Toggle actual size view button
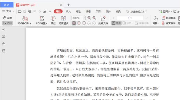The image size is (180, 100). [x=74, y=23]
